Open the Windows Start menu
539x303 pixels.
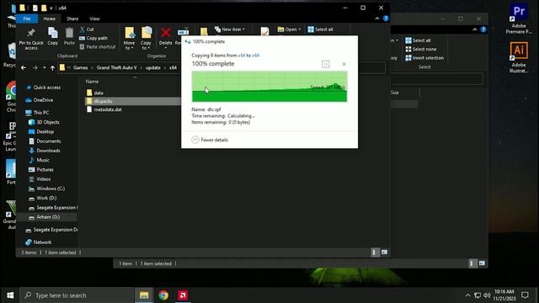click(x=10, y=295)
